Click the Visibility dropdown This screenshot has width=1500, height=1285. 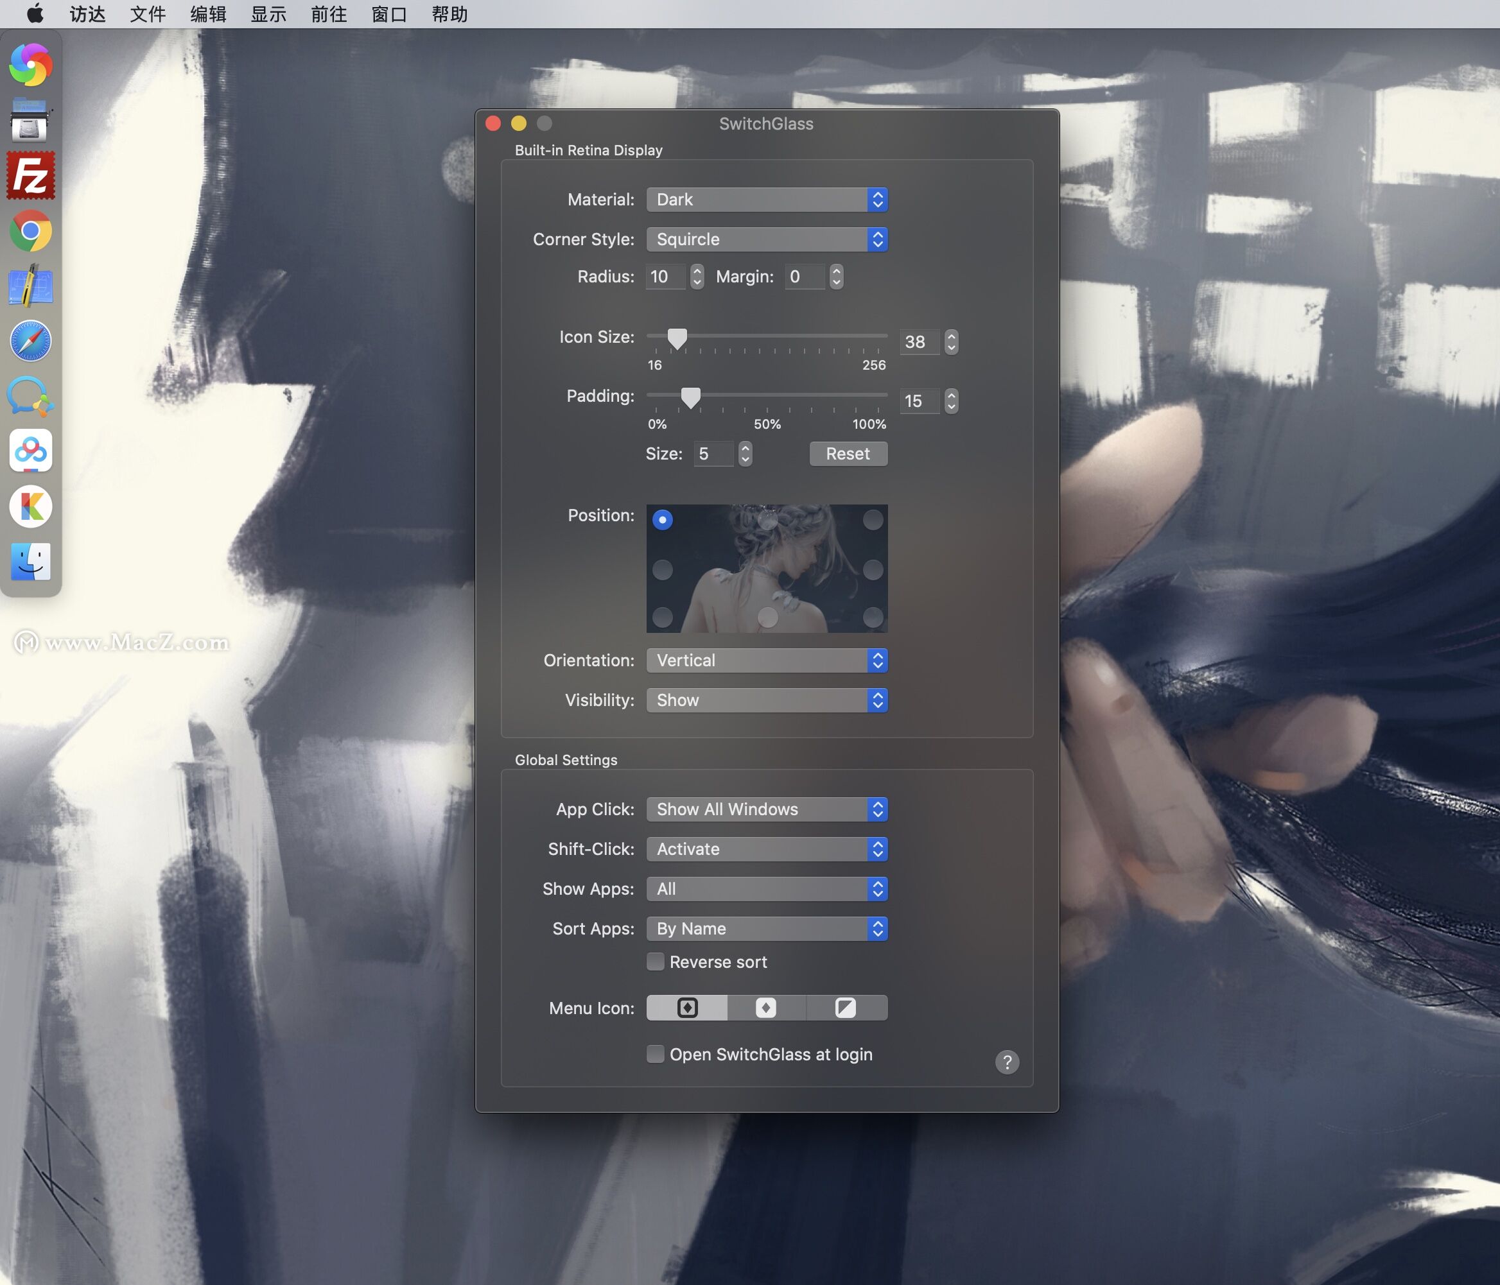point(767,698)
